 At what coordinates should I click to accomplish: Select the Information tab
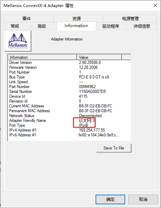click(x=77, y=26)
